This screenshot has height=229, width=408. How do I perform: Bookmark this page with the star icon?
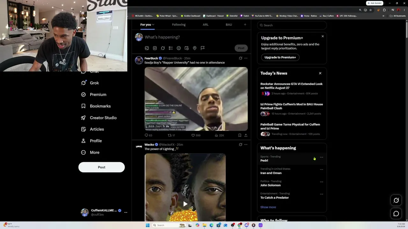pyautogui.click(x=370, y=10)
